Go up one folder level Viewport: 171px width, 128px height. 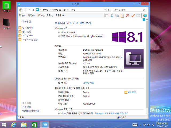pos(33,10)
